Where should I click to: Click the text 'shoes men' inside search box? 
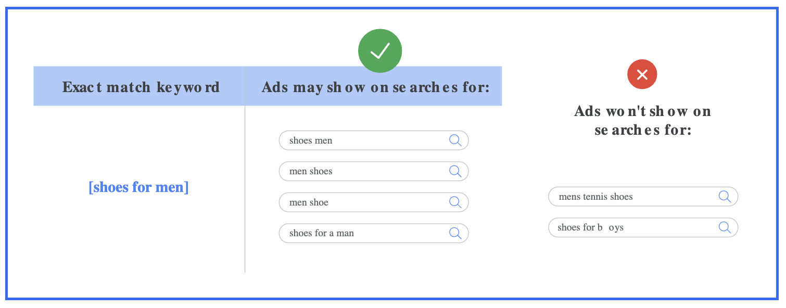tap(311, 140)
